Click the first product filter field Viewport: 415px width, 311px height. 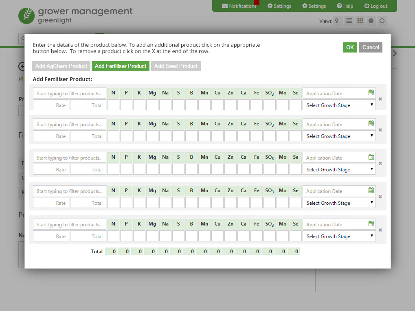pyautogui.click(x=69, y=93)
